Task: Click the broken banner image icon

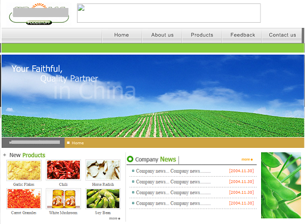Action: [x=81, y=8]
